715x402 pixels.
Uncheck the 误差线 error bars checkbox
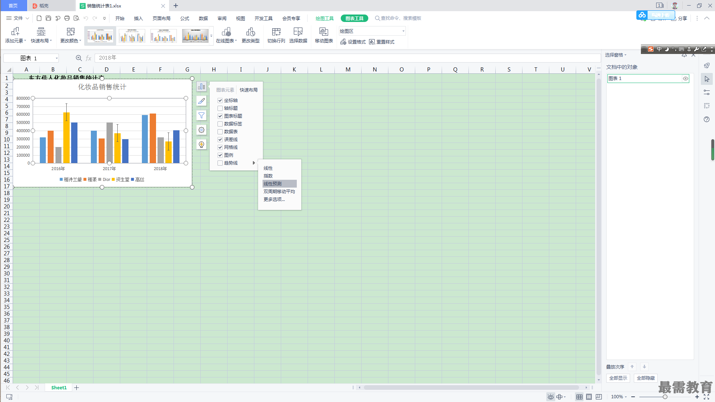(x=220, y=140)
